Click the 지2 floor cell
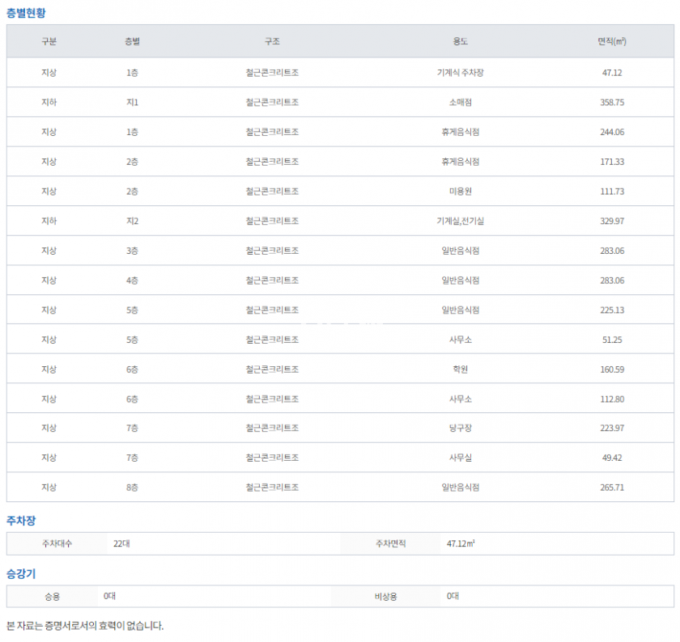This screenshot has height=642, width=680. click(132, 222)
